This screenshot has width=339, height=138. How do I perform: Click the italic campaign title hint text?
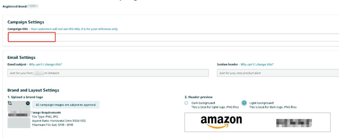click(x=74, y=29)
